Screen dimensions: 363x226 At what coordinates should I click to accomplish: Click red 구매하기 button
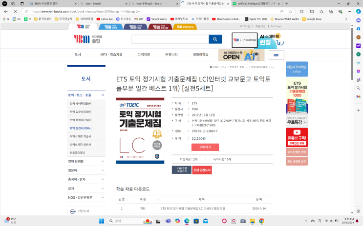coord(205,147)
